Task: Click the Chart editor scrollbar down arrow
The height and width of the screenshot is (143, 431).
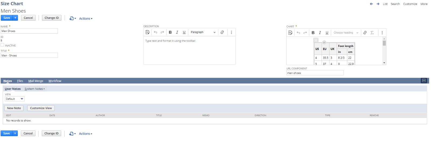Action: coord(384,63)
